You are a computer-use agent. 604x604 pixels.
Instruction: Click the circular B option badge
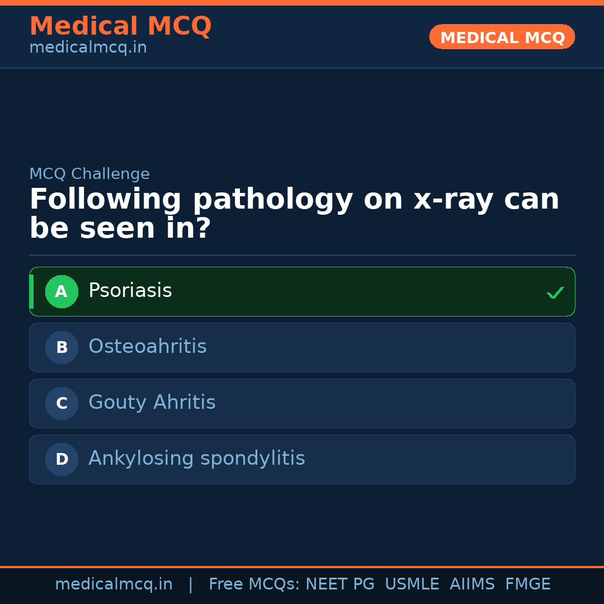click(x=62, y=347)
